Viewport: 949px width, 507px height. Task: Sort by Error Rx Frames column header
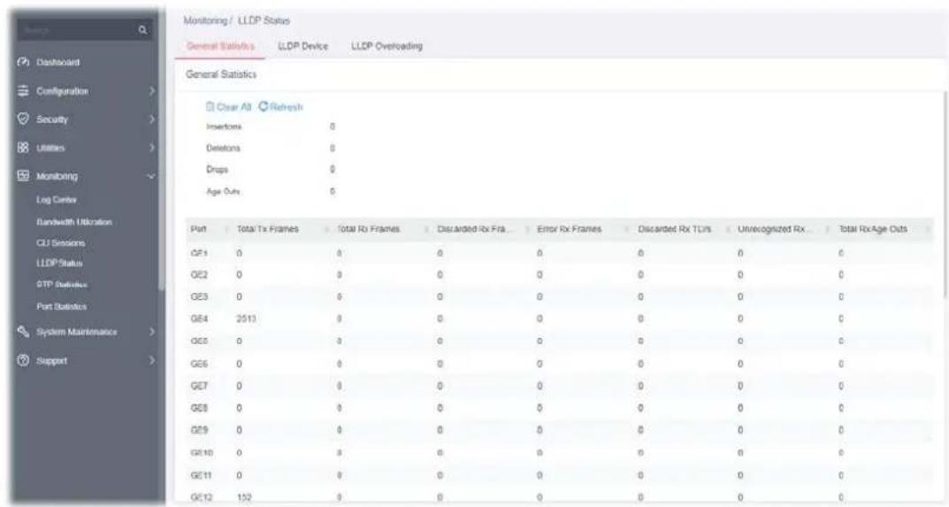coord(569,229)
